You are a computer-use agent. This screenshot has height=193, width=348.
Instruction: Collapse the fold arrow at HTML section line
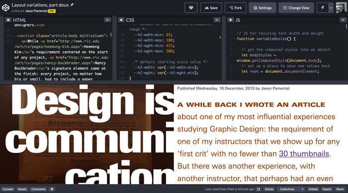[x=12, y=36]
